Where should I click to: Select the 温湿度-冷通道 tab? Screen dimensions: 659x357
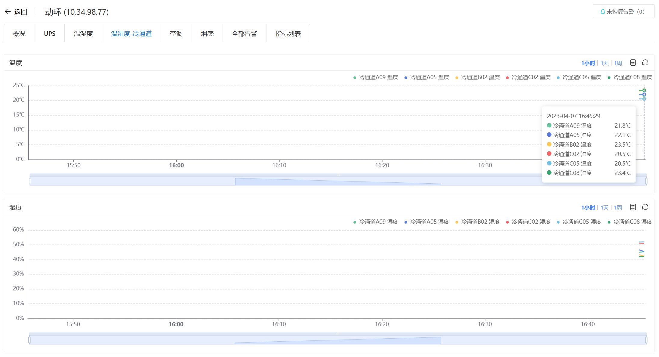(131, 33)
